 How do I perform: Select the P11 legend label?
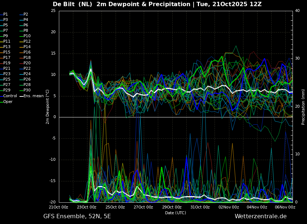[7, 42]
